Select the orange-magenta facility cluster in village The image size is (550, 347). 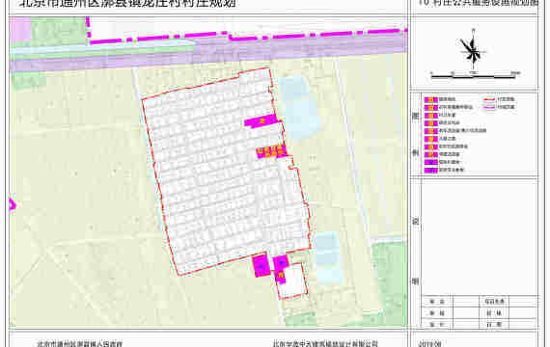click(x=271, y=151)
